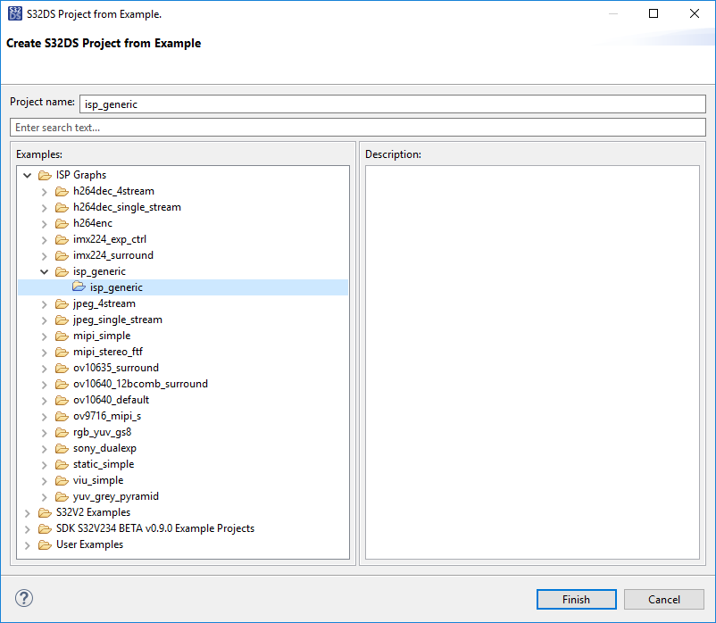The image size is (716, 623).
Task: Click the folder icon next to viu_simple
Action: pos(62,480)
